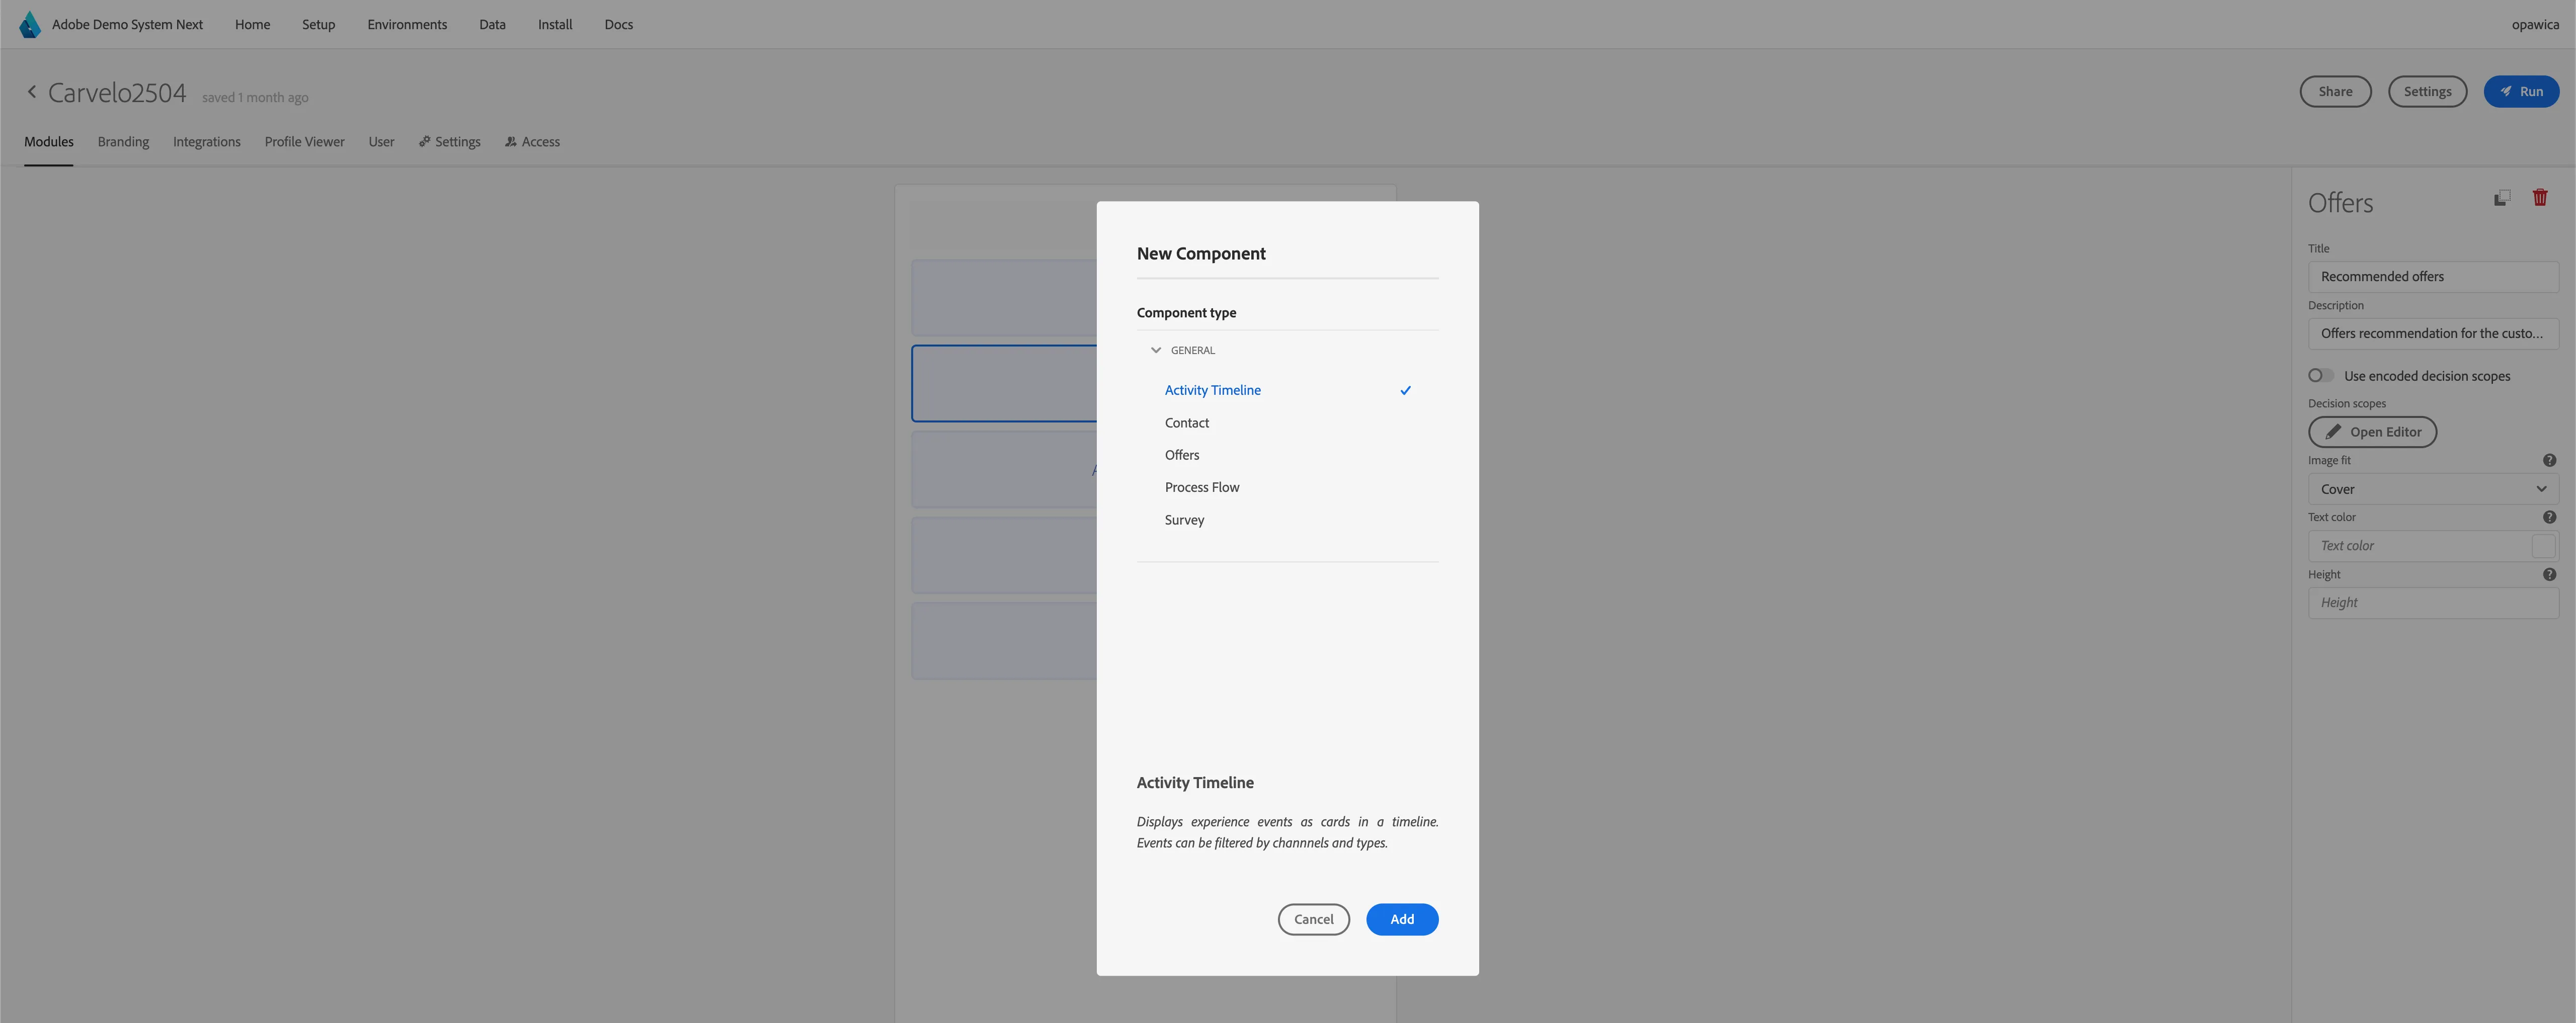Toggle Use encoded decision scopes switch
This screenshot has height=1023, width=2576.
tap(2320, 376)
